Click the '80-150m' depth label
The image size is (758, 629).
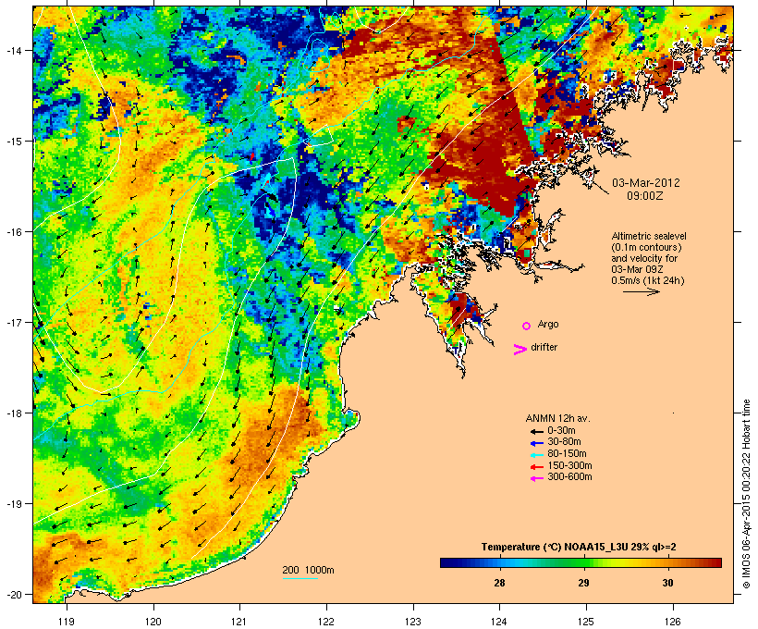[567, 454]
